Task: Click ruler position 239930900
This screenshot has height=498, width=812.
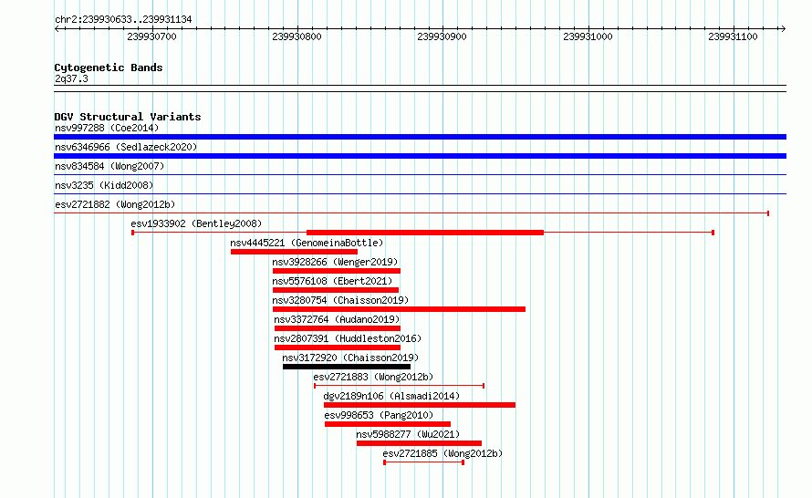Action: [x=442, y=36]
